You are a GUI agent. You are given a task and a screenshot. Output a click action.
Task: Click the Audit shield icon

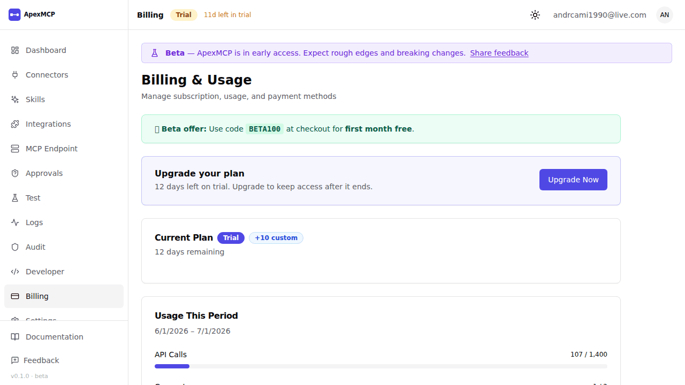point(15,247)
